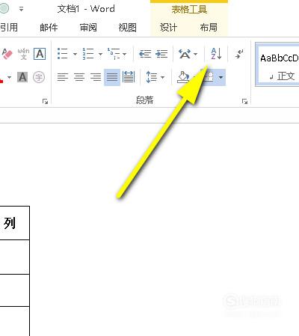Open the 视图 (View) tab
The image size is (299, 336).
pyautogui.click(x=127, y=27)
